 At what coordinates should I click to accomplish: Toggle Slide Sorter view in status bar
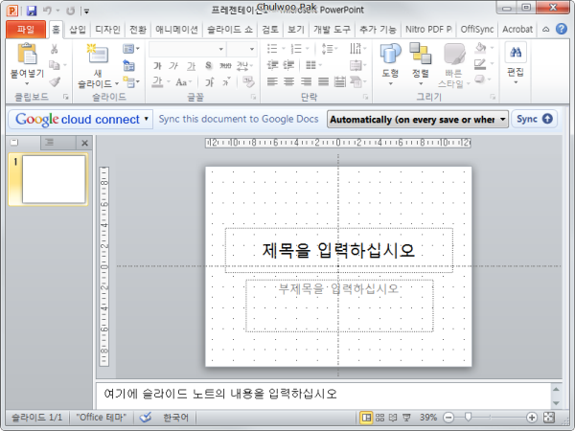coord(379,417)
